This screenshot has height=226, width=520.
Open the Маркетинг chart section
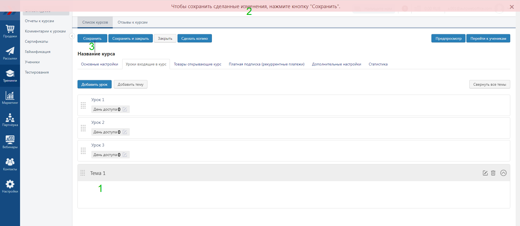(x=10, y=98)
